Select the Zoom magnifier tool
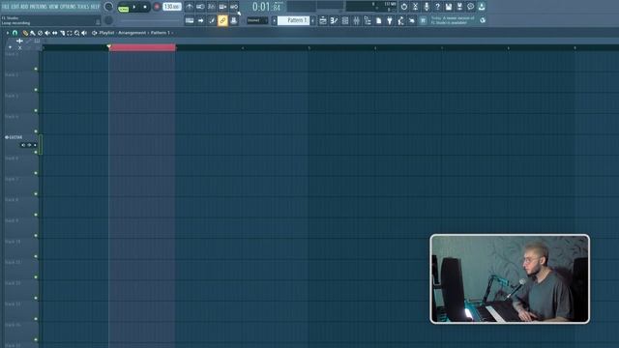The image size is (619, 348). tap(77, 33)
